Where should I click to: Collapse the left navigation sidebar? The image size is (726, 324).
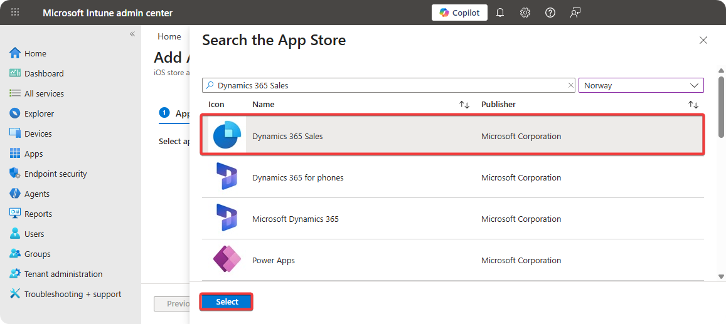132,34
